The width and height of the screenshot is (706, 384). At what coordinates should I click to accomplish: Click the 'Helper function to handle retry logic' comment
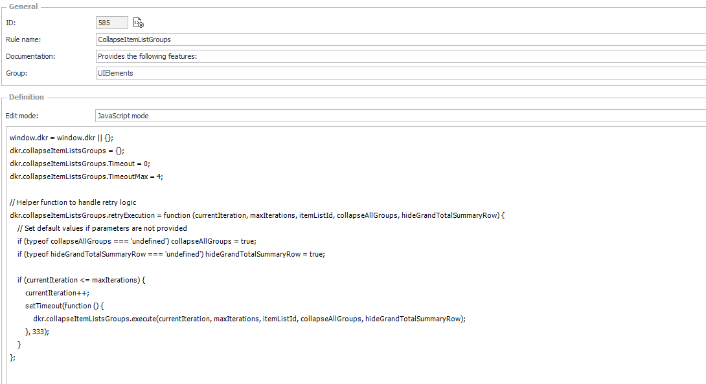[x=73, y=202]
